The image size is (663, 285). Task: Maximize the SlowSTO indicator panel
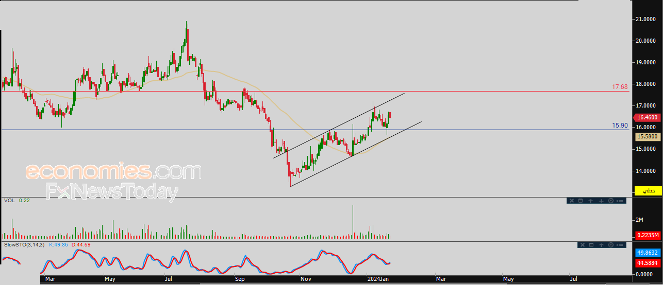pyautogui.click(x=591, y=245)
